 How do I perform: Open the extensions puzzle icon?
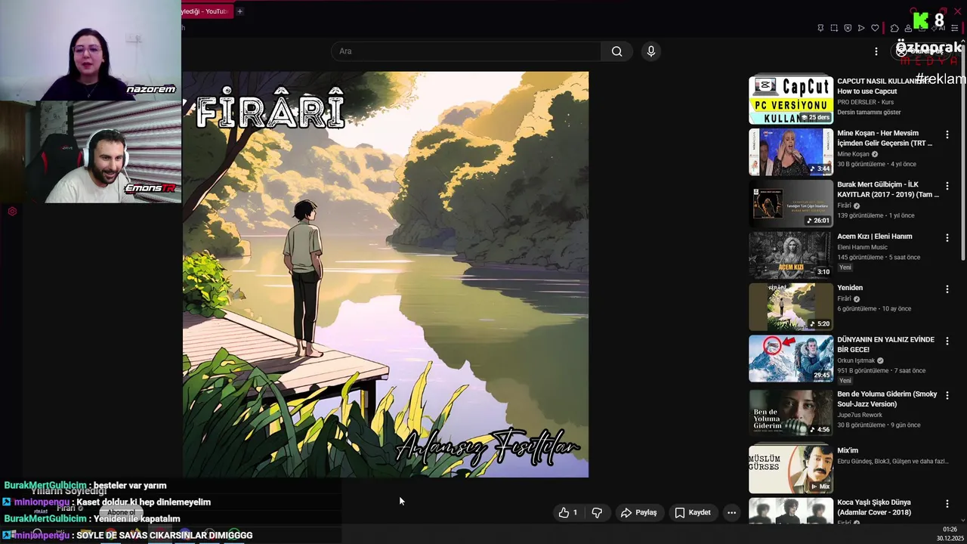point(894,28)
